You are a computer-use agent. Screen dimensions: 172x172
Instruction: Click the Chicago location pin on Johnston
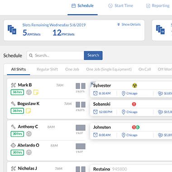[x=124, y=135]
